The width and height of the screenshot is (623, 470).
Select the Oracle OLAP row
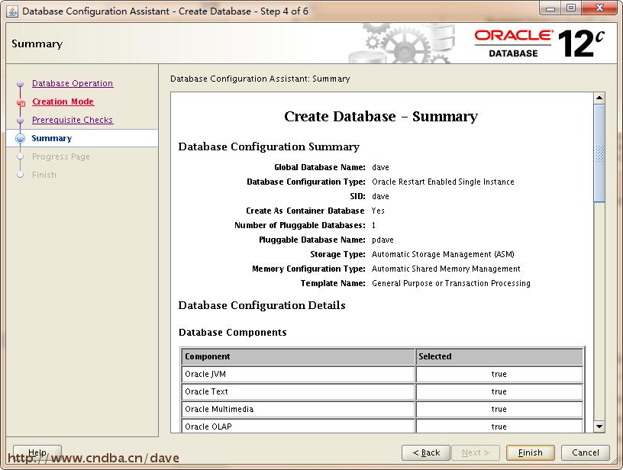pyautogui.click(x=383, y=427)
